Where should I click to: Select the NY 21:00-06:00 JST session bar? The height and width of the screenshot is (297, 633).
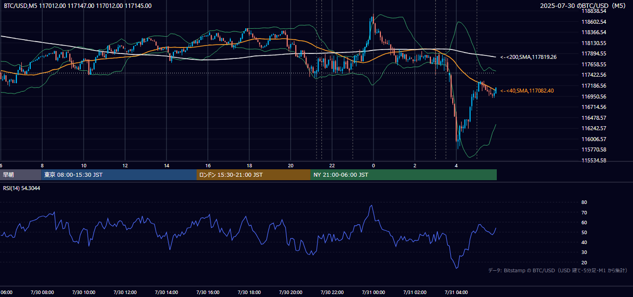(404, 175)
